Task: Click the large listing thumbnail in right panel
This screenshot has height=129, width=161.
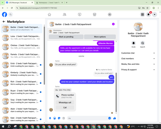Action: click(x=138, y=26)
